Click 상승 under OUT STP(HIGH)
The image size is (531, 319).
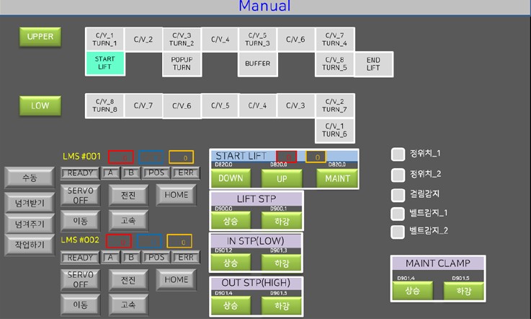click(231, 305)
